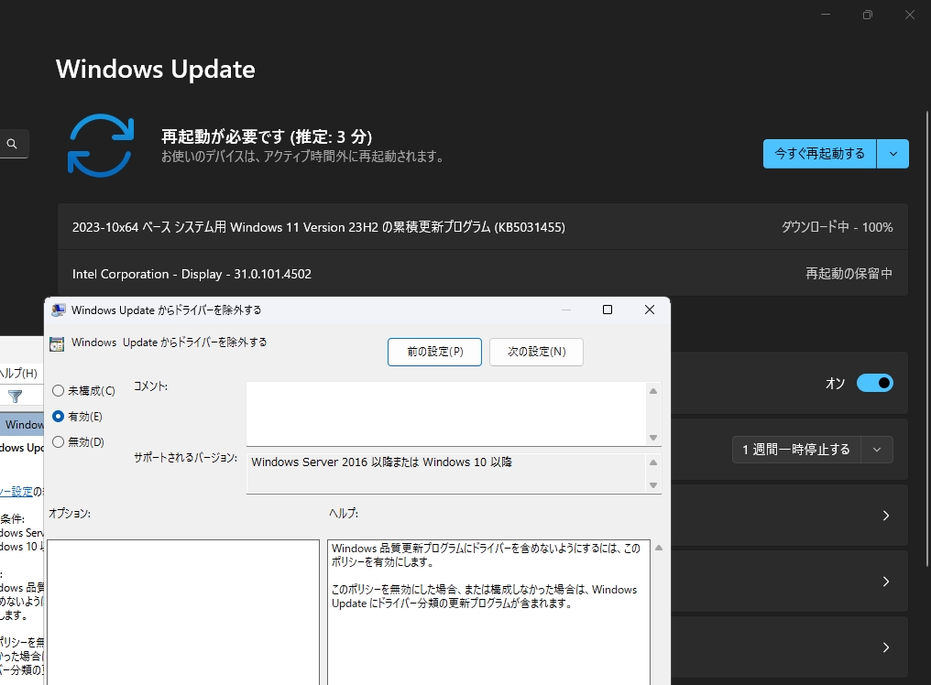Screen dimensions: 931x685
Task: Click the help text in ヘルプ pane
Action: pos(485,576)
